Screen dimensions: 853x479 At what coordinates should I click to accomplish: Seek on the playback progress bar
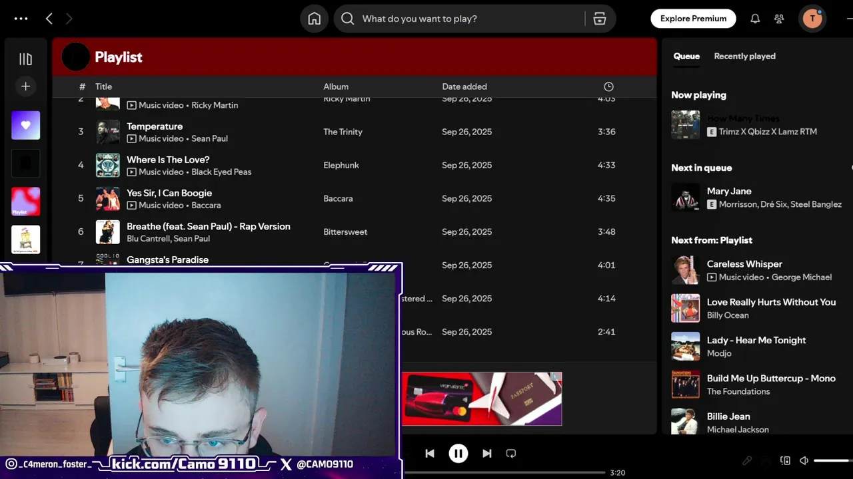pyautogui.click(x=504, y=473)
